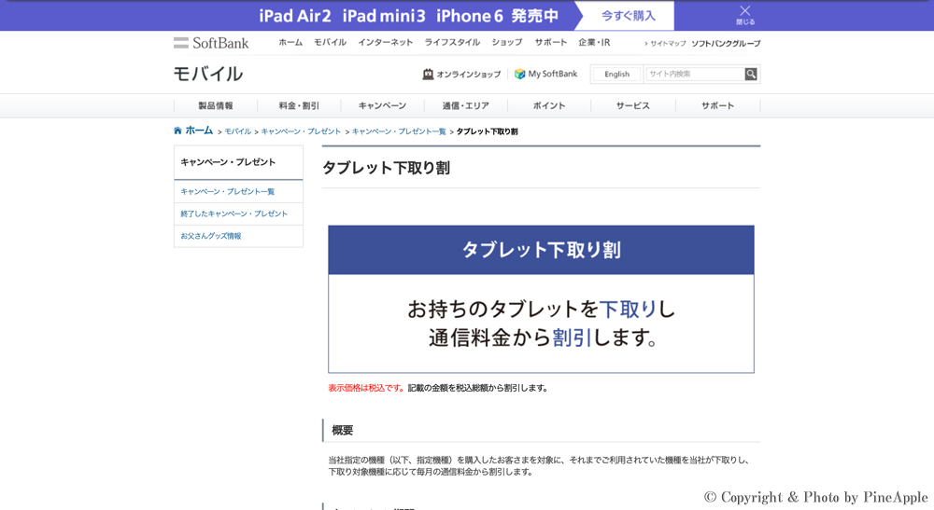Go to the ポイント navigation tab
The width and height of the screenshot is (934, 510).
[549, 106]
